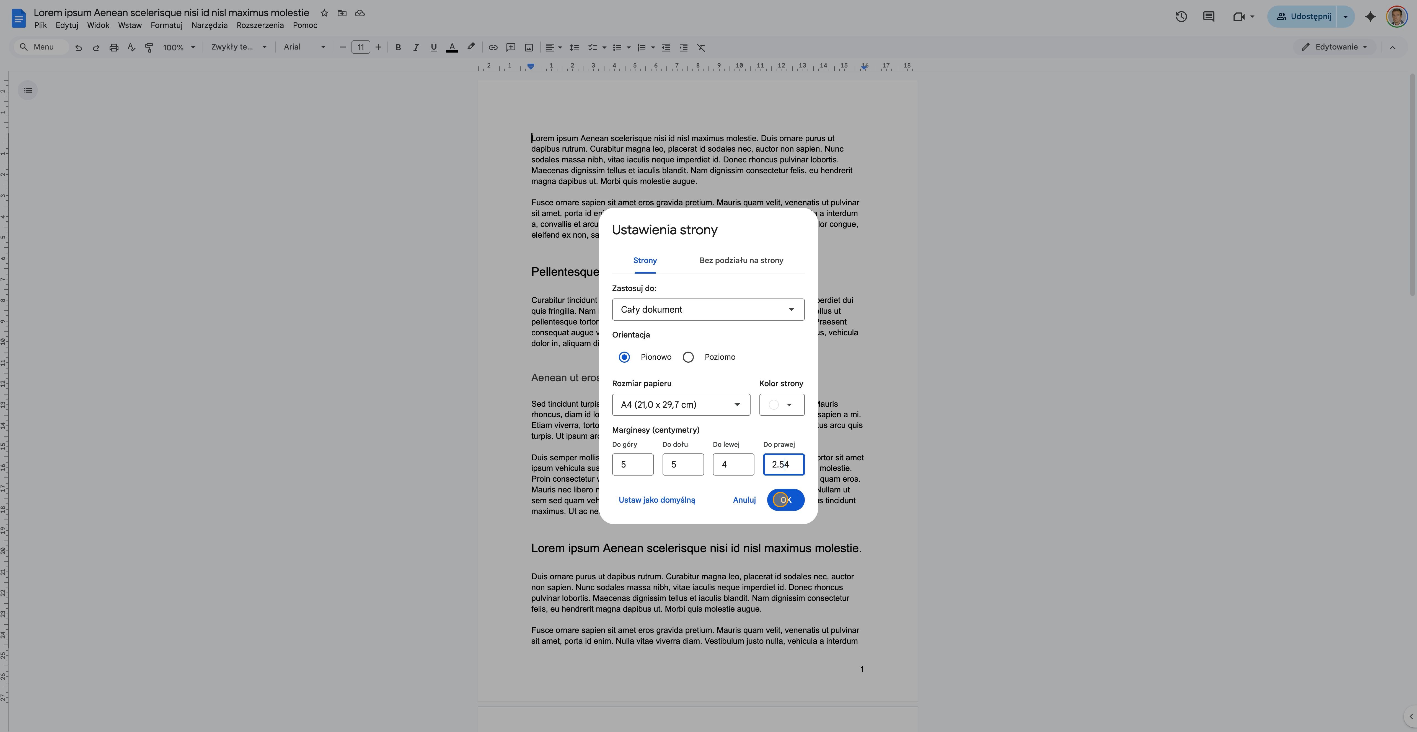The height and width of the screenshot is (732, 1417).
Task: Select Pionowo orientation radio button
Action: click(x=624, y=357)
